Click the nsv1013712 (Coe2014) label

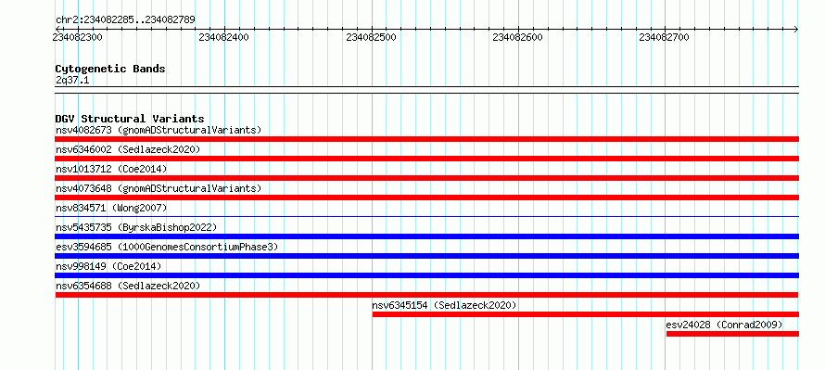111,169
